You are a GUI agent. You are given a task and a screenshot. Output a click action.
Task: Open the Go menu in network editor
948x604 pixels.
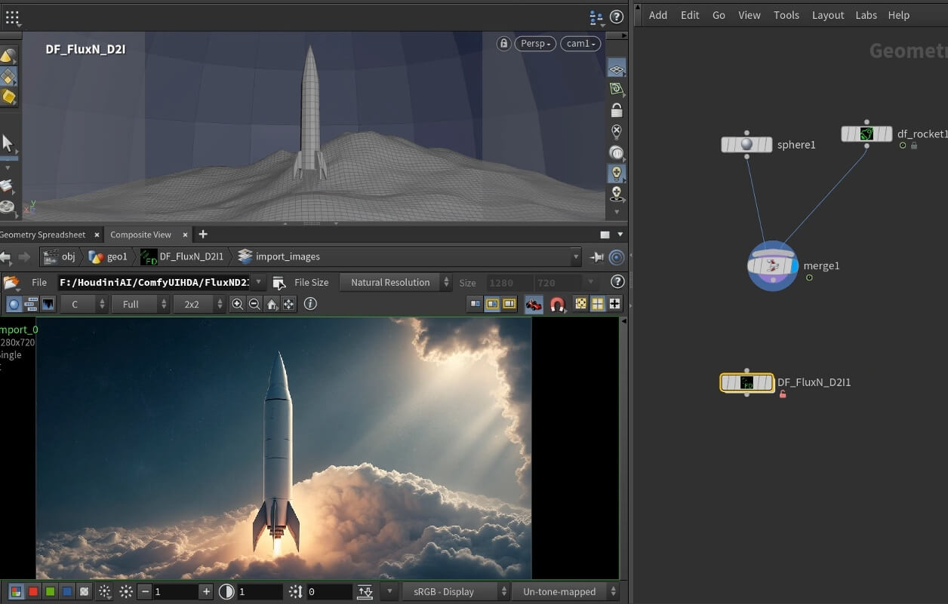coord(719,15)
